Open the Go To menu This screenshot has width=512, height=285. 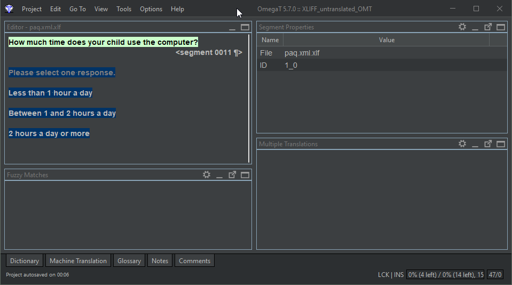pos(78,9)
